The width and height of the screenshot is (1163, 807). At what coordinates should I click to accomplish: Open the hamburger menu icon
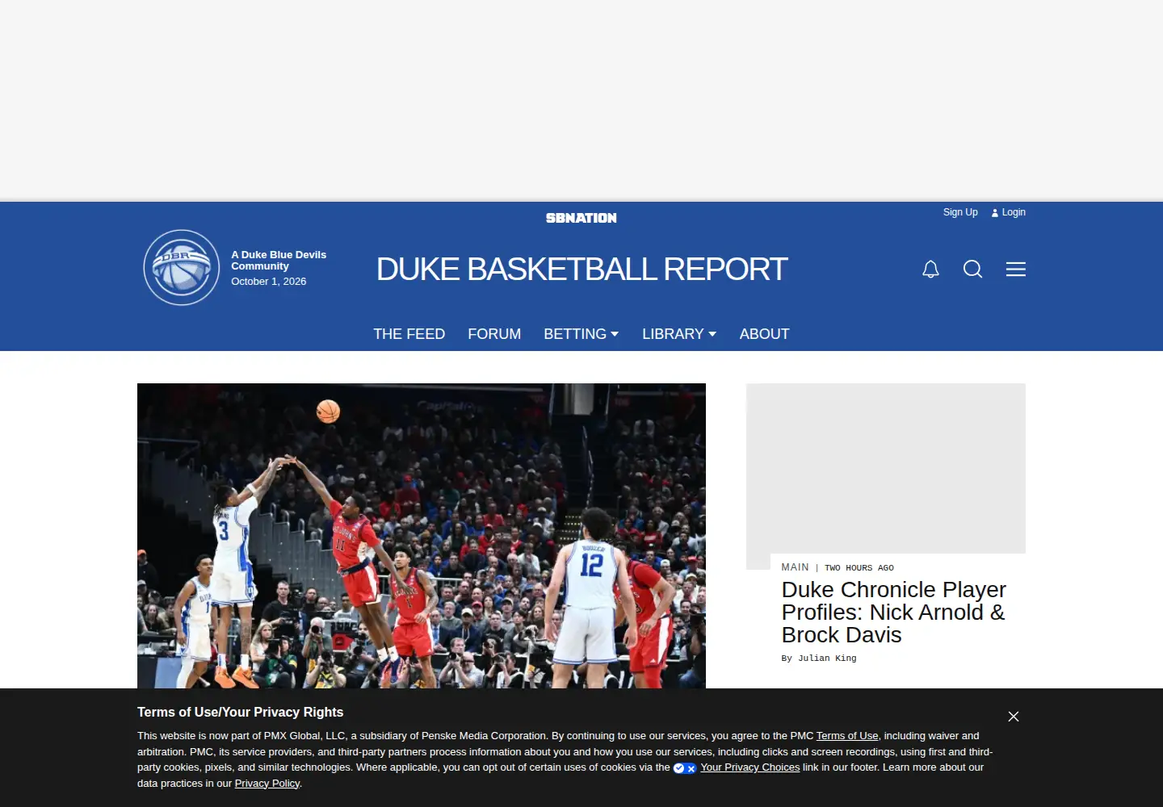pyautogui.click(x=1016, y=269)
